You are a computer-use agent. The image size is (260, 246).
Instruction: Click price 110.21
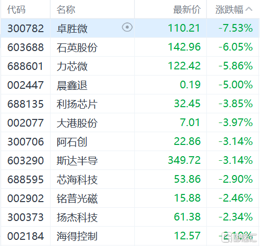(184, 28)
